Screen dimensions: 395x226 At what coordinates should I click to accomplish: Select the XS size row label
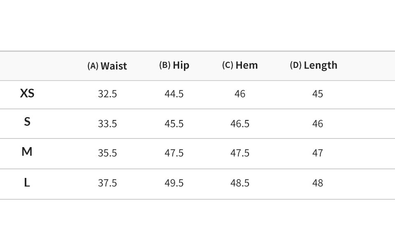[27, 93]
